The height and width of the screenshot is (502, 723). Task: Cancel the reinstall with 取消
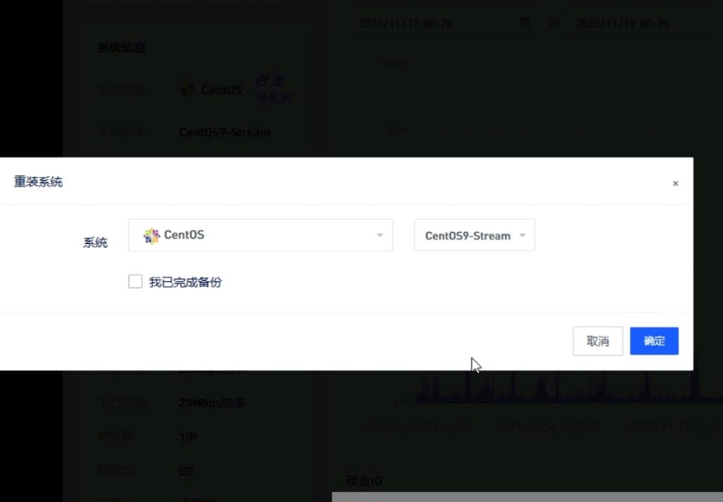pos(597,341)
